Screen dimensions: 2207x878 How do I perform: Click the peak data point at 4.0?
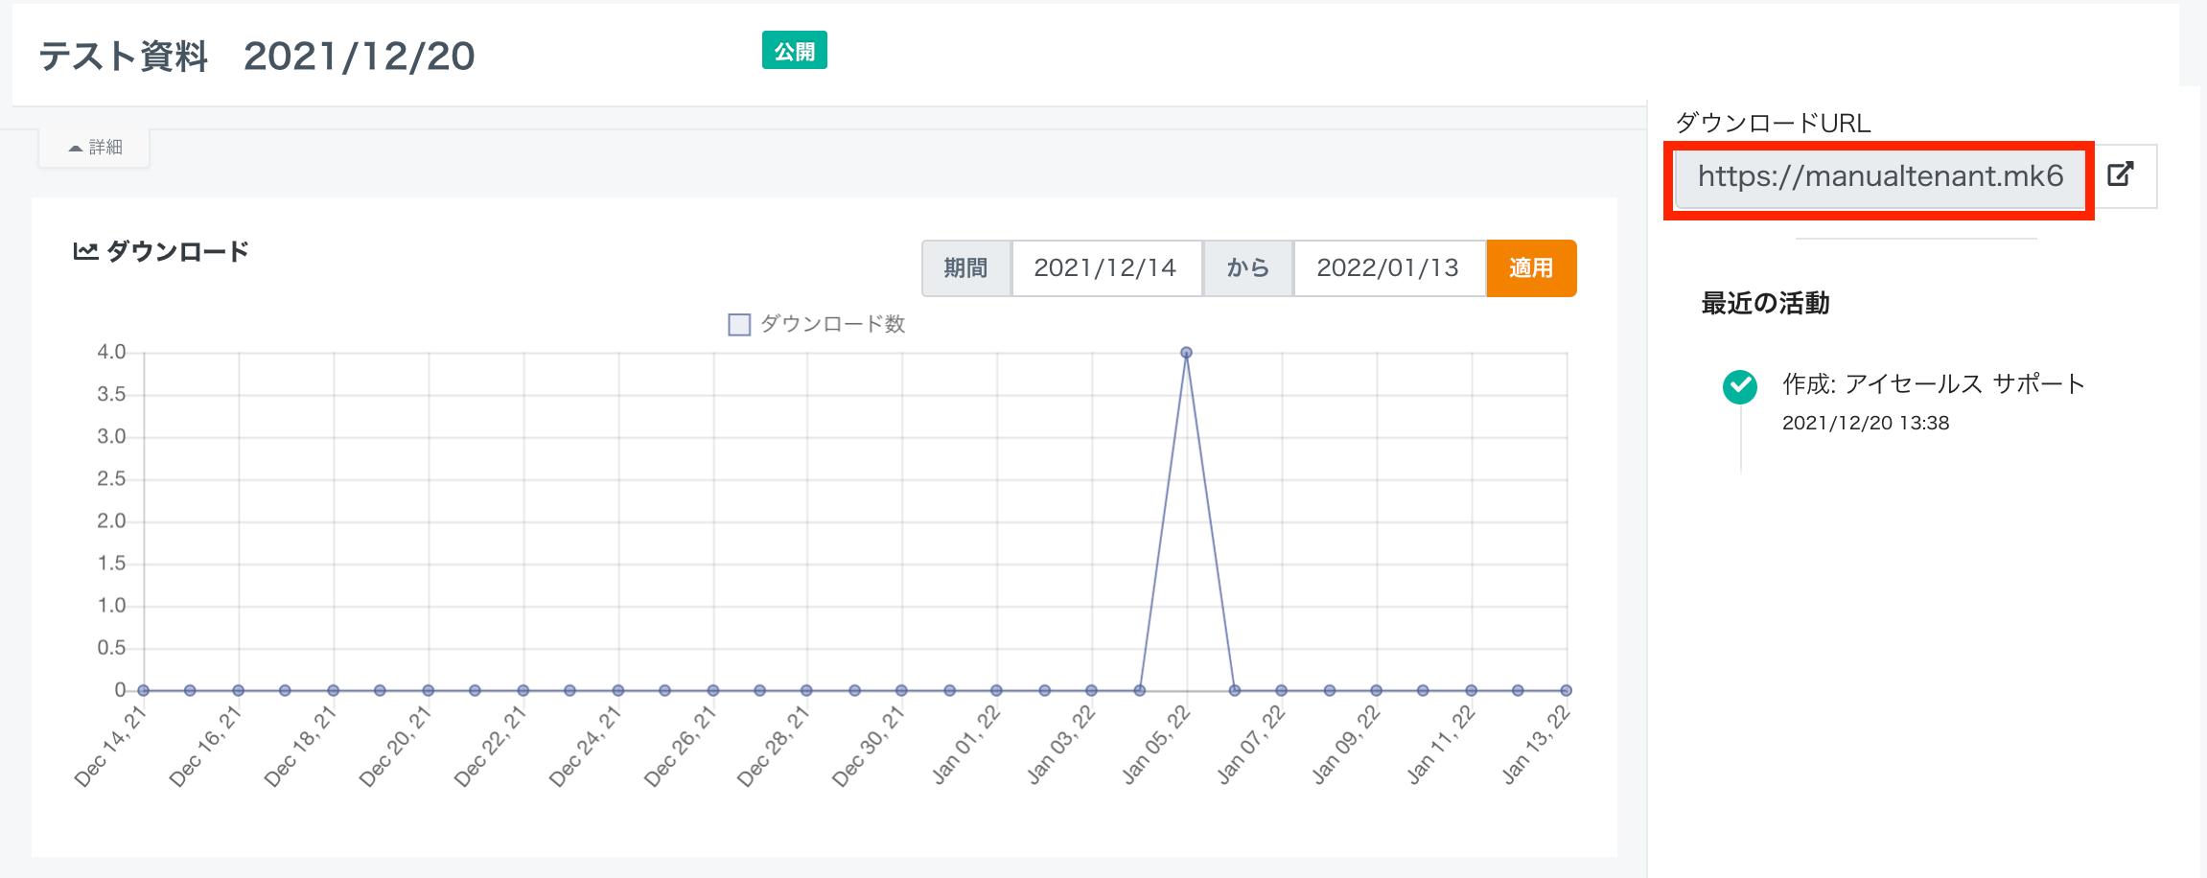pyautogui.click(x=1186, y=353)
